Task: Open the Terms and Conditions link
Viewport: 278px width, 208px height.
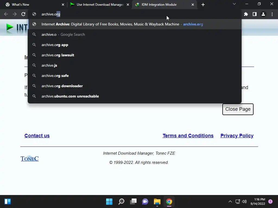Action: point(188,136)
